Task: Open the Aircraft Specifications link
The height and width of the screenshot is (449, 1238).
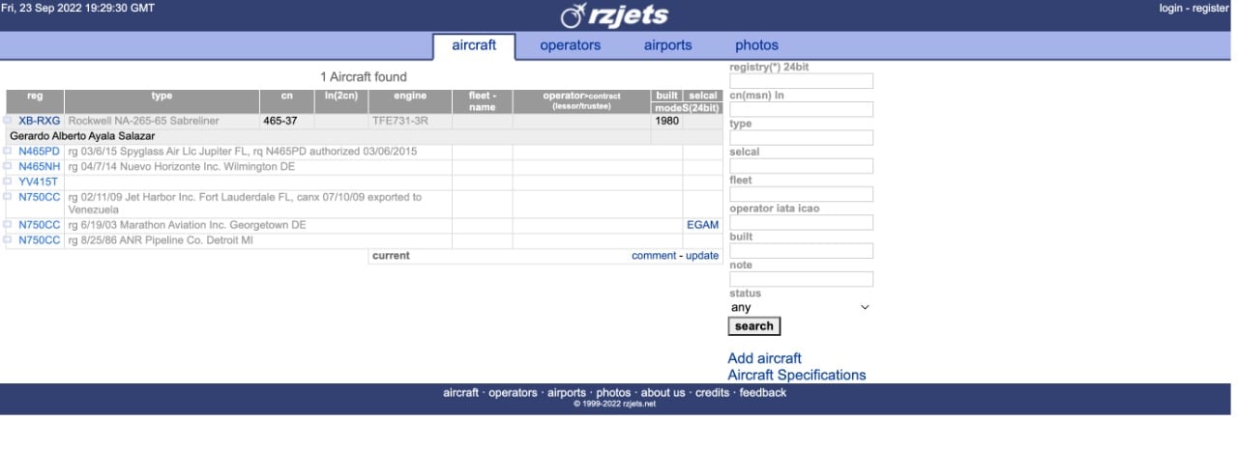Action: click(796, 375)
